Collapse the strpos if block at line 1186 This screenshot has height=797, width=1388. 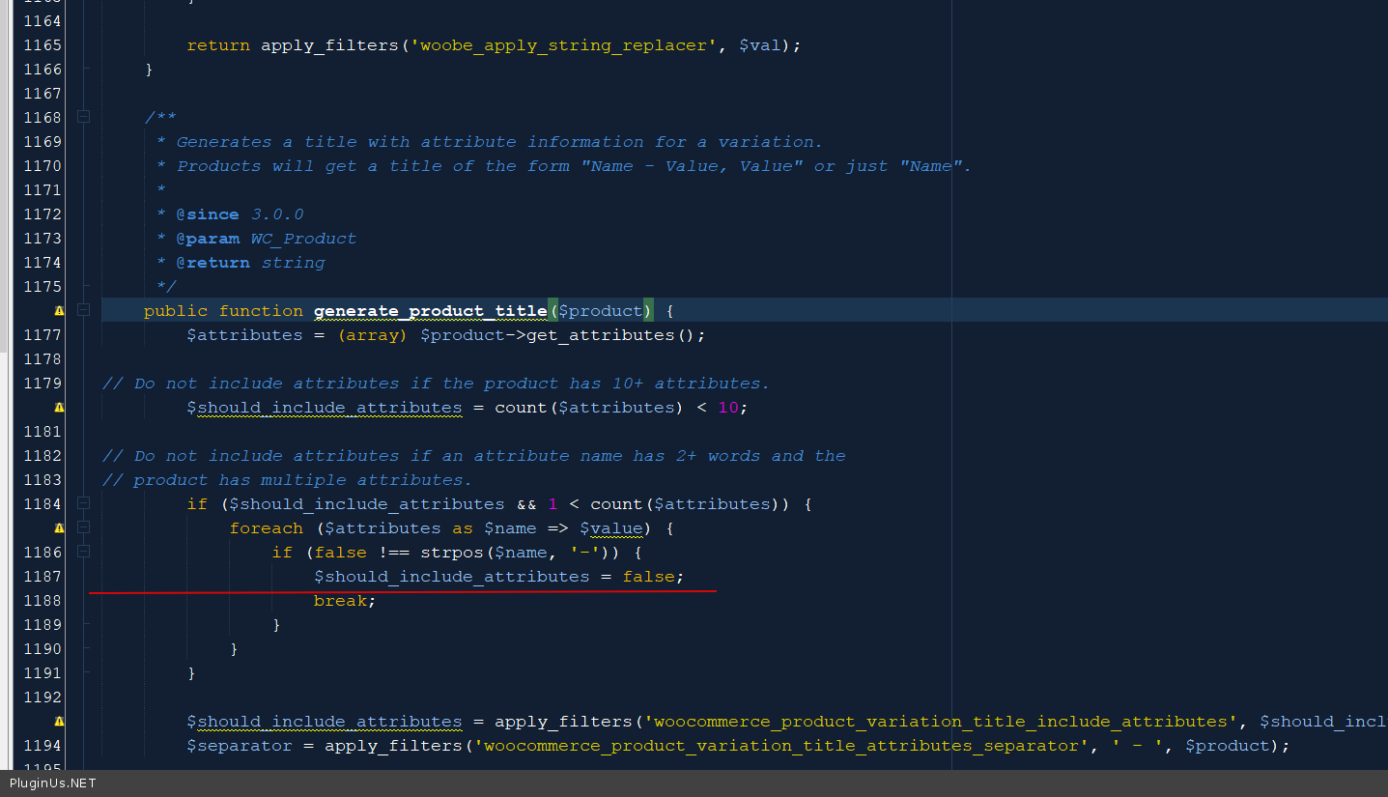coord(84,552)
